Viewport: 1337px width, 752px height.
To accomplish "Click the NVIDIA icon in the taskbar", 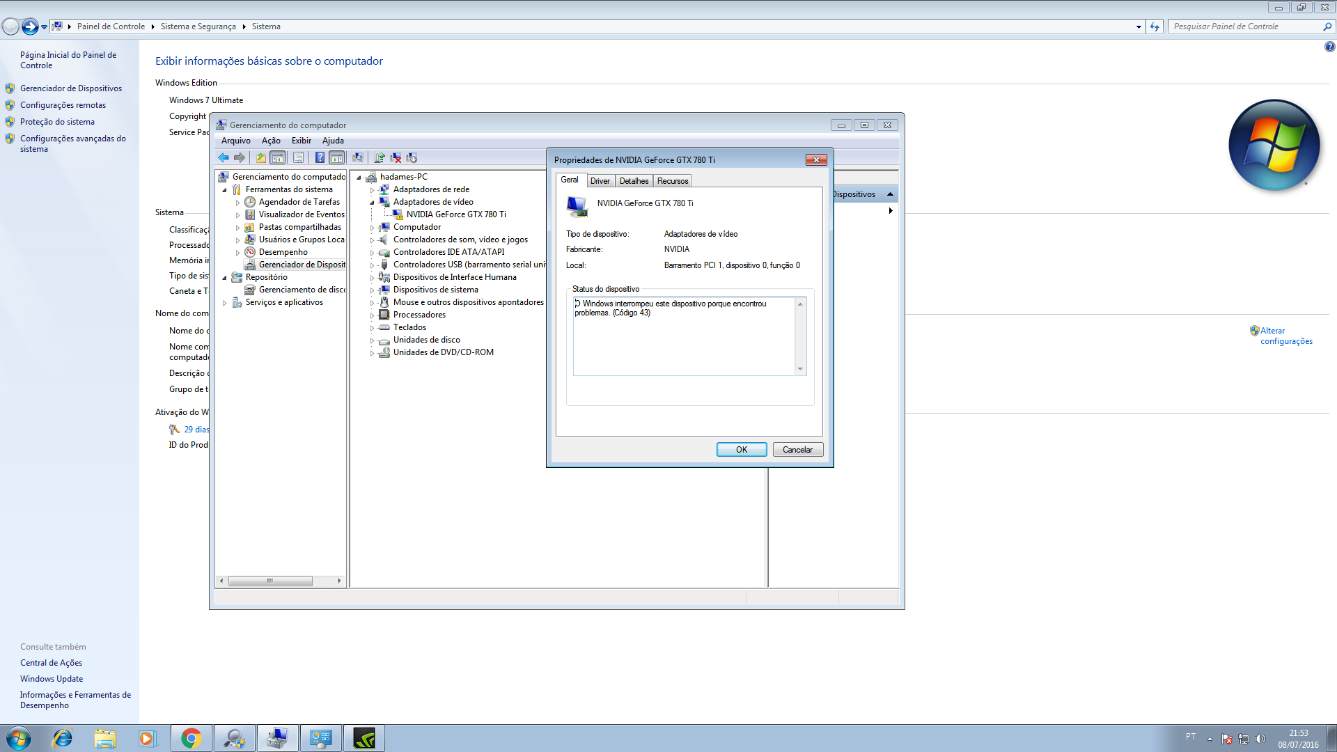I will [364, 738].
